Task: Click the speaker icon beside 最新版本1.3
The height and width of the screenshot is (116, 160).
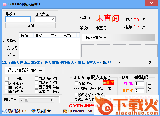Action: 5,111
